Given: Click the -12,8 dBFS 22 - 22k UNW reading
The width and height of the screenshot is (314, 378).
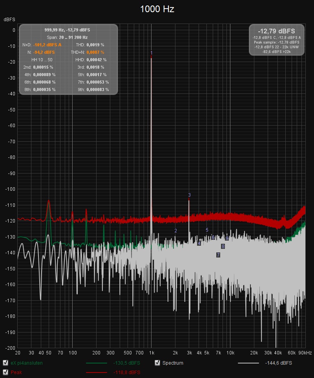Looking at the screenshot, I should [277, 47].
